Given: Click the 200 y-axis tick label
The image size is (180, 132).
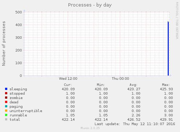Looking at the screenshot, I should pos(18,50).
